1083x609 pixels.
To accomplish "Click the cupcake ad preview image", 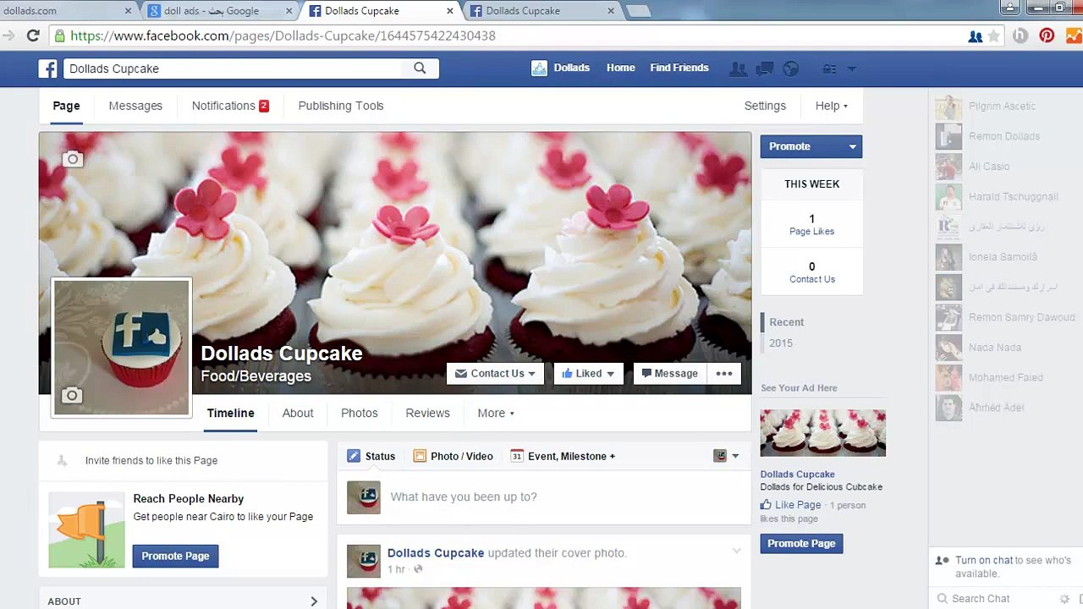I will pyautogui.click(x=822, y=433).
